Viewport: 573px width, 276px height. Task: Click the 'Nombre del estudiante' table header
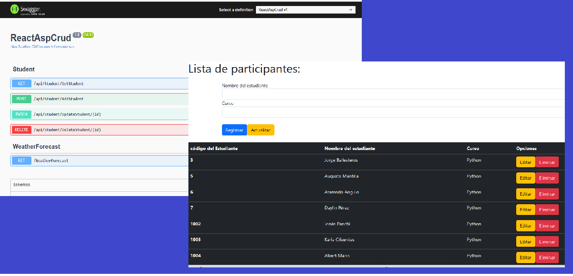point(350,148)
